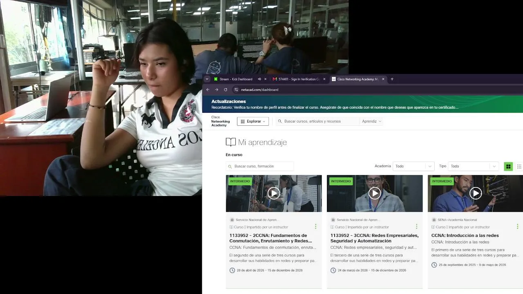Click the En curso section label
Screen dimensions: 523x294
(x=234, y=155)
